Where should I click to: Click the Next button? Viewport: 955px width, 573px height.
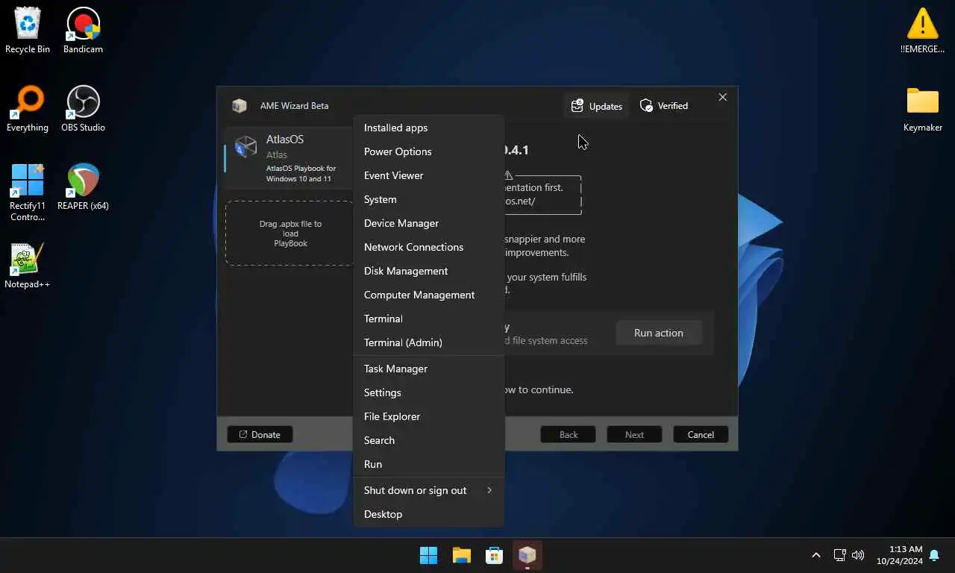point(634,434)
